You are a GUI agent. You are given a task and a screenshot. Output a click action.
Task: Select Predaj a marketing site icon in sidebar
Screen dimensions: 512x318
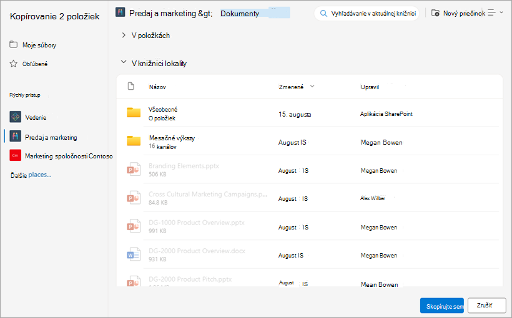pos(16,136)
